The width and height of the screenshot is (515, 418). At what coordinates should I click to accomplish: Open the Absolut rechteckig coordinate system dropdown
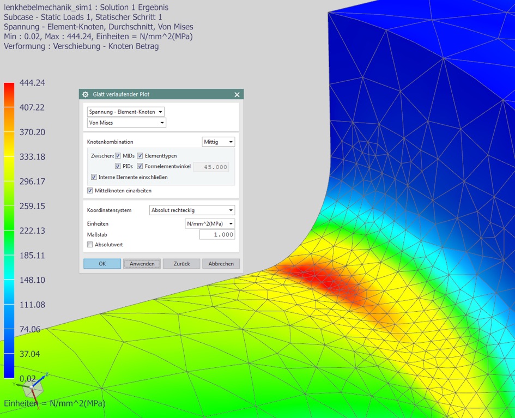(x=192, y=210)
